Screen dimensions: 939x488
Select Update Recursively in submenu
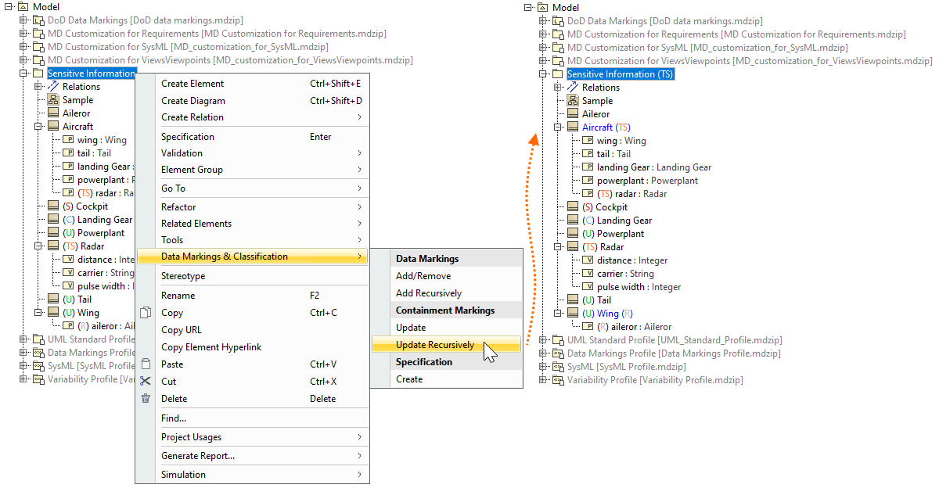(435, 345)
